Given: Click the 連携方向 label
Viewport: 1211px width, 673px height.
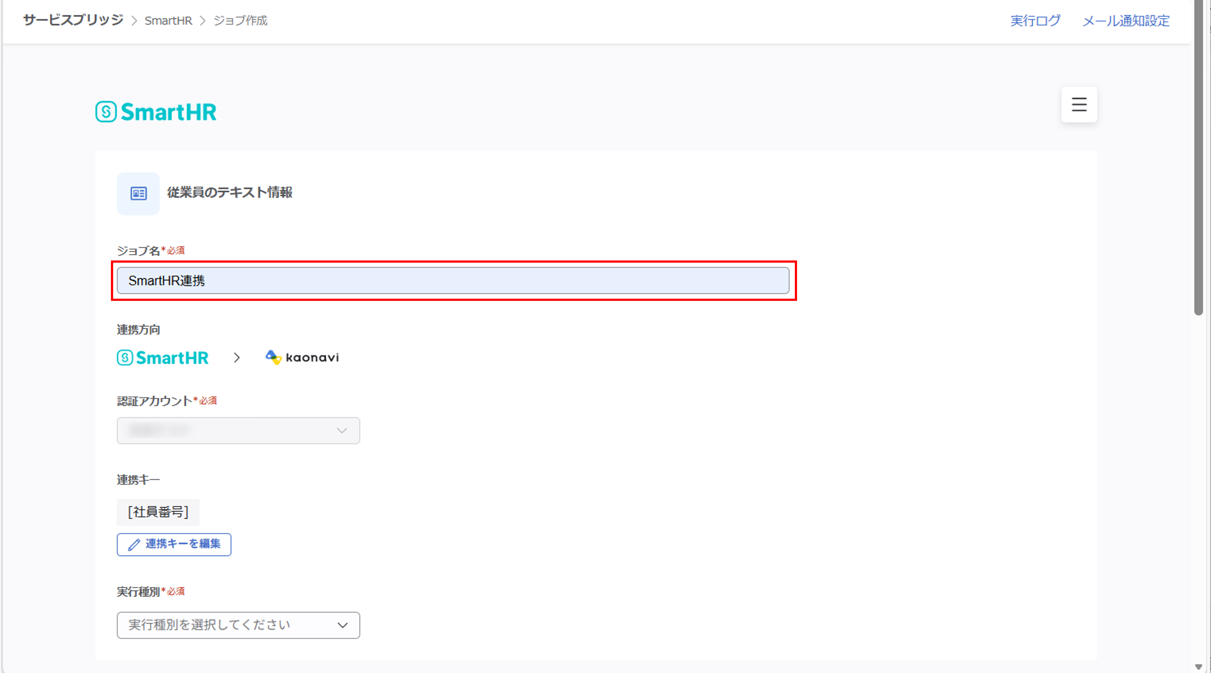Looking at the screenshot, I should point(138,330).
